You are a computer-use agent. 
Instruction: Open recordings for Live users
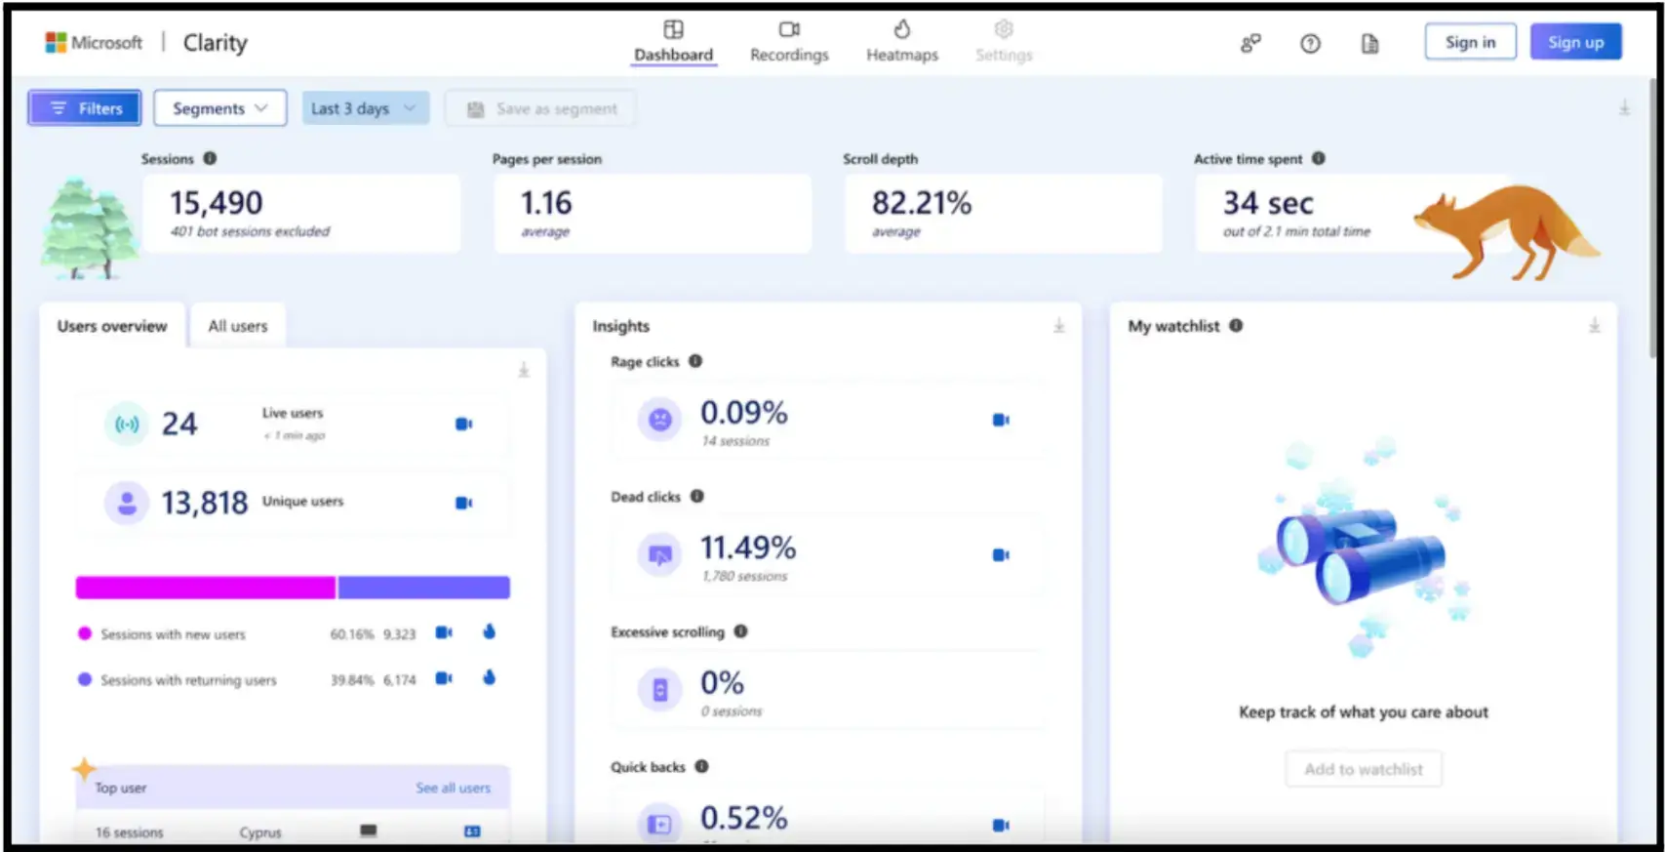[x=463, y=424]
